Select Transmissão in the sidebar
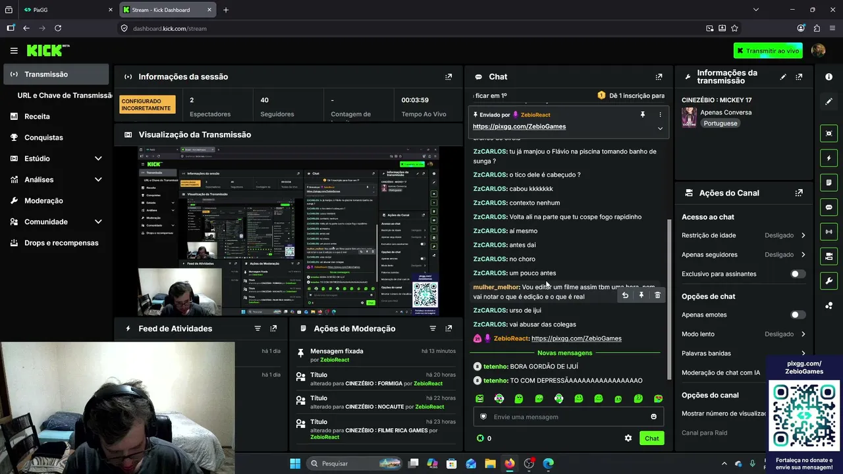This screenshot has width=843, height=474. 56,74
